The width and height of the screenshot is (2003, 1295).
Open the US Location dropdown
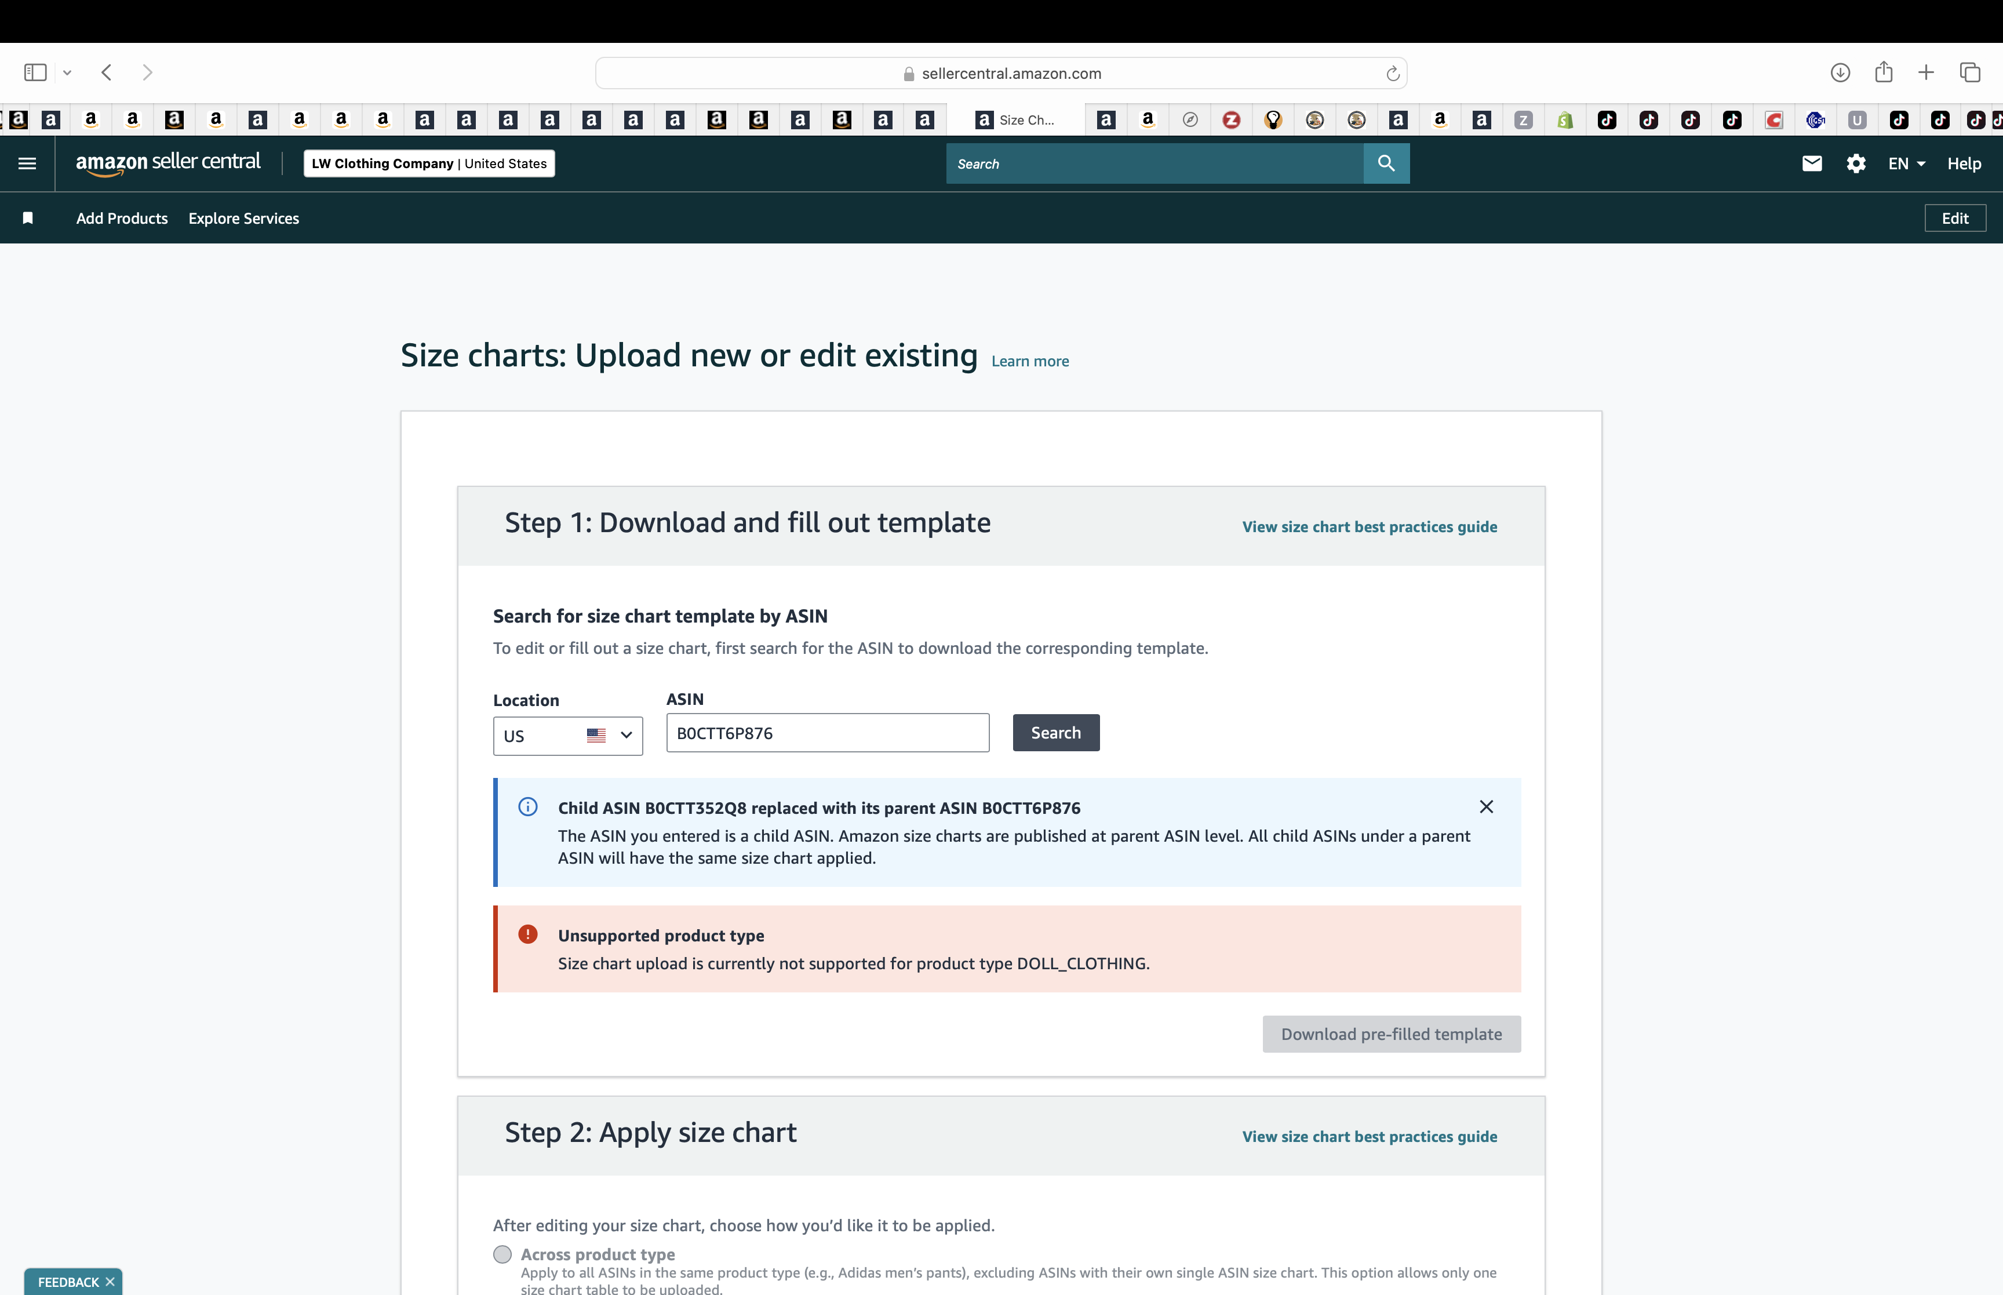point(567,736)
